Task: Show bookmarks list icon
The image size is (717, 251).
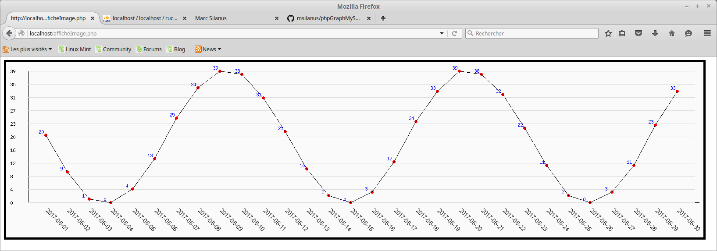Action: [622, 33]
